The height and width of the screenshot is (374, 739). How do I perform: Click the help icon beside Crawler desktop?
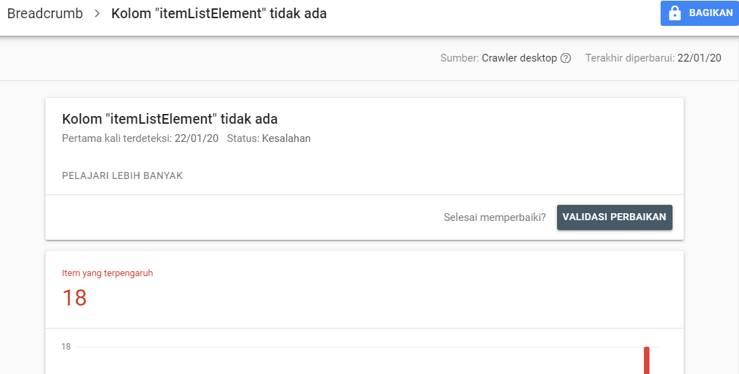tap(565, 58)
